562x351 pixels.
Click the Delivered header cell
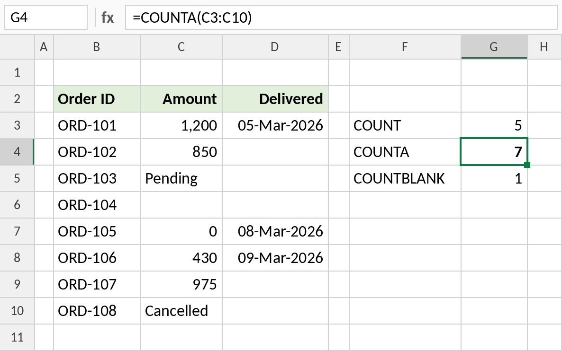click(x=275, y=99)
